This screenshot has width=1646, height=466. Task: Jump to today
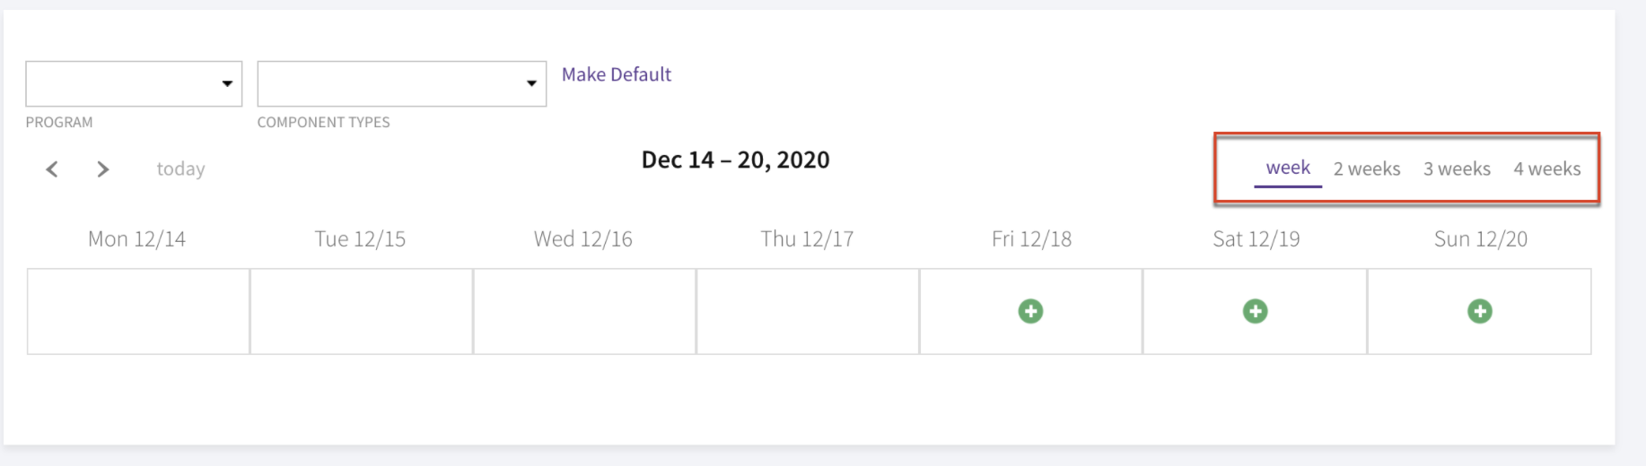[180, 168]
